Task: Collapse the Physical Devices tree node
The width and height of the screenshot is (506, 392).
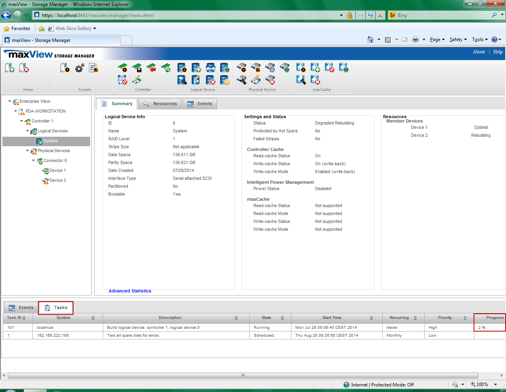Action: (x=28, y=151)
